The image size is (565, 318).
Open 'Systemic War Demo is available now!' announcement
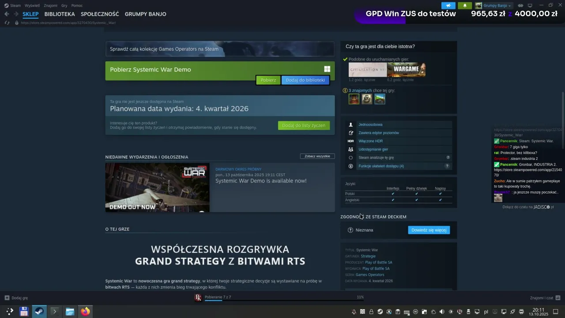tap(261, 181)
